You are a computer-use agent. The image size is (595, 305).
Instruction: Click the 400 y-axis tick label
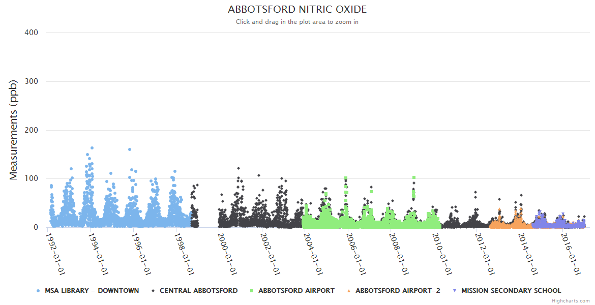point(31,33)
